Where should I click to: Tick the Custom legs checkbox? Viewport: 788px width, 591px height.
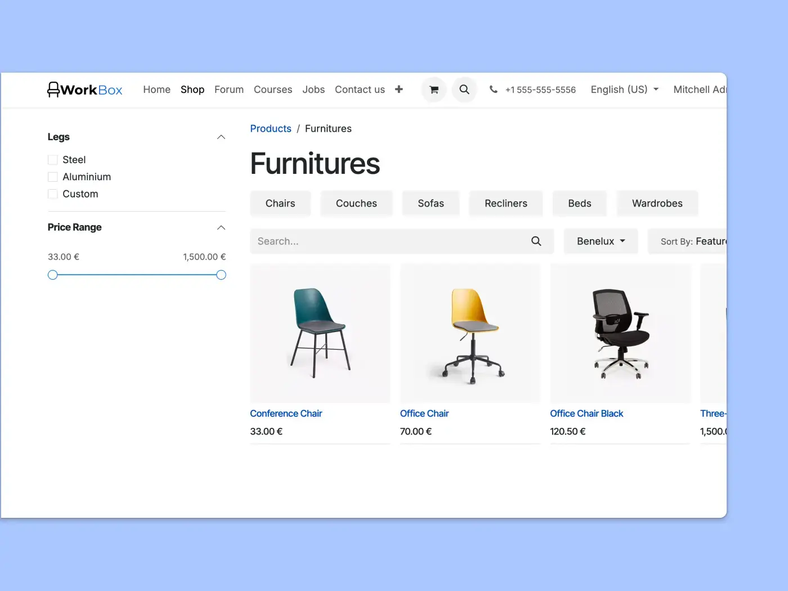(x=53, y=194)
